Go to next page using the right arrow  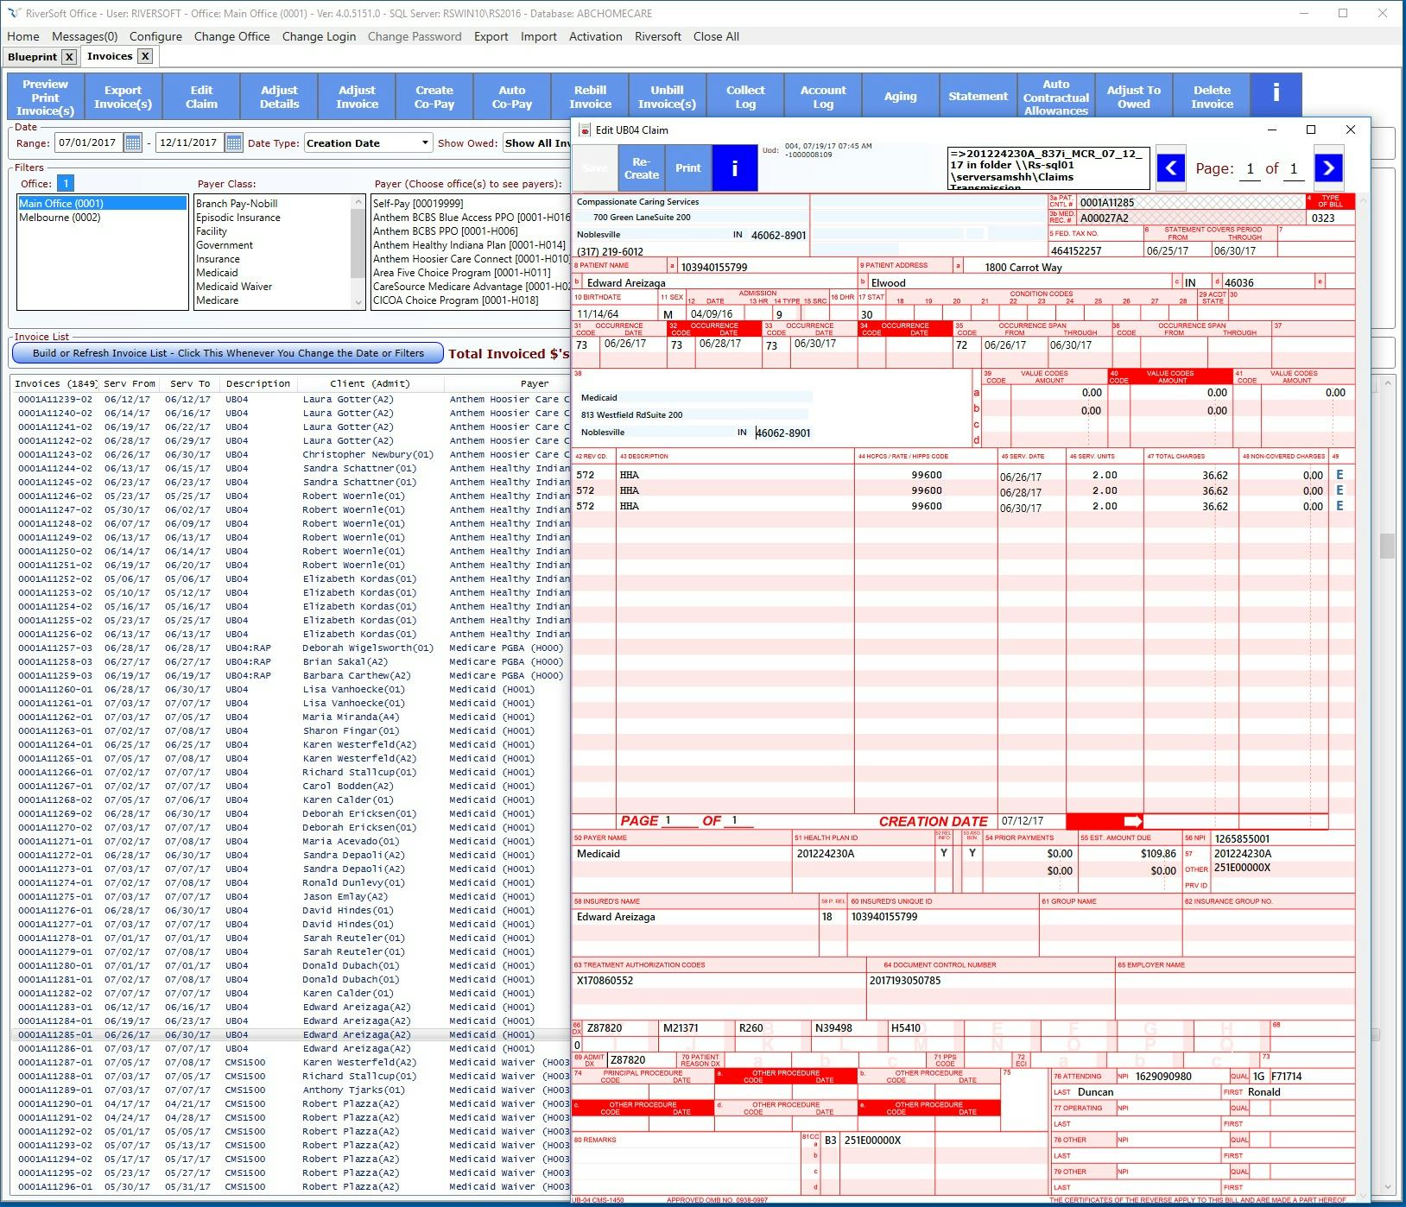1327,168
